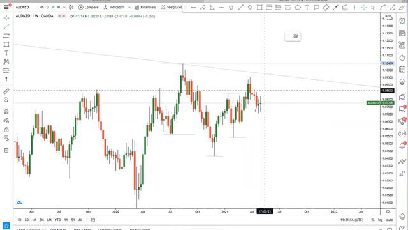Screen dimensions: 408x230
Task: Select the rotated rectangle favorite tool
Action: tap(326, 8)
